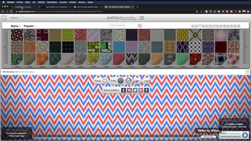Image resolution: width=251 pixels, height=141 pixels.
Task: Share the pattern on Tumblr
Action: point(124,90)
